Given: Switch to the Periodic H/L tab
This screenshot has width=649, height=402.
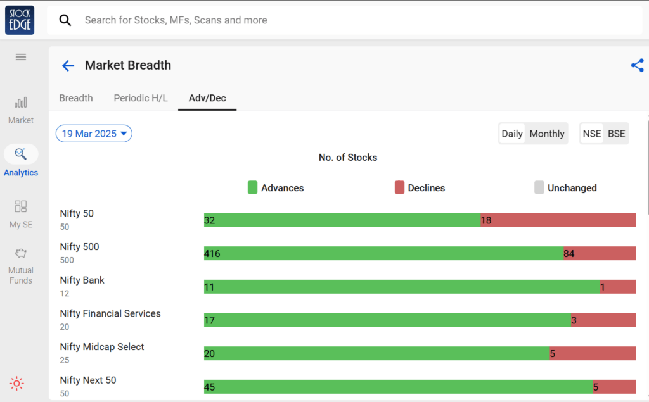Looking at the screenshot, I should point(141,98).
